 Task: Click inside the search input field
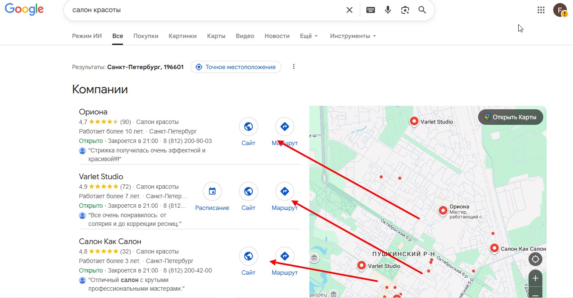(203, 10)
